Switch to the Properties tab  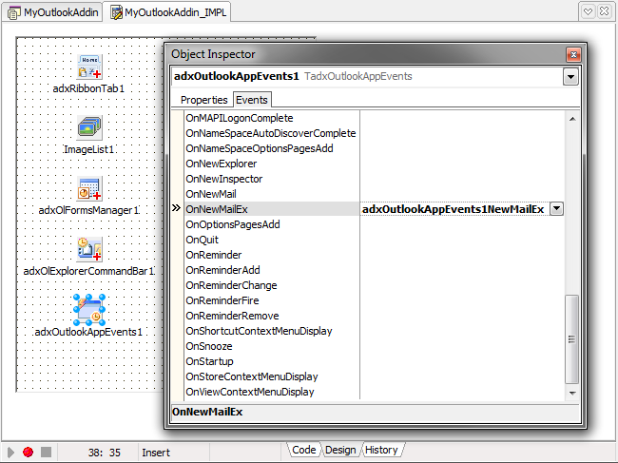tap(203, 100)
